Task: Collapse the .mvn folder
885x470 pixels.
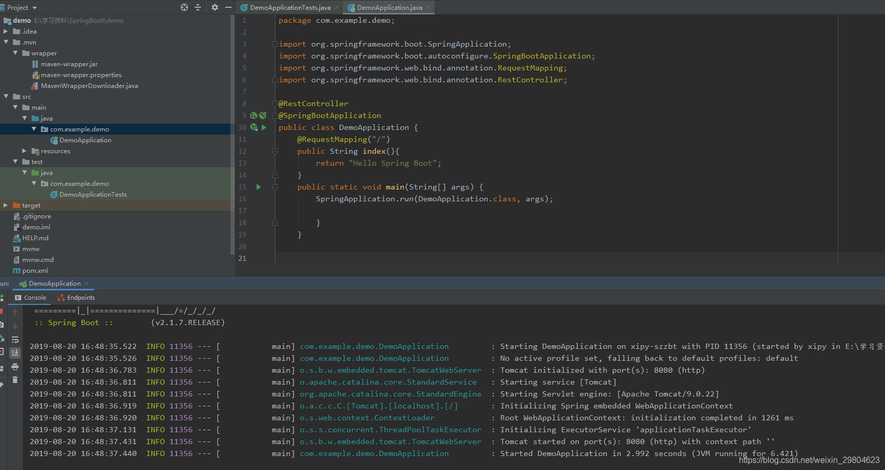Action: coord(6,42)
